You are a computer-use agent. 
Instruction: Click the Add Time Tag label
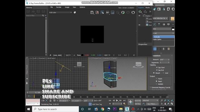[97, 104]
